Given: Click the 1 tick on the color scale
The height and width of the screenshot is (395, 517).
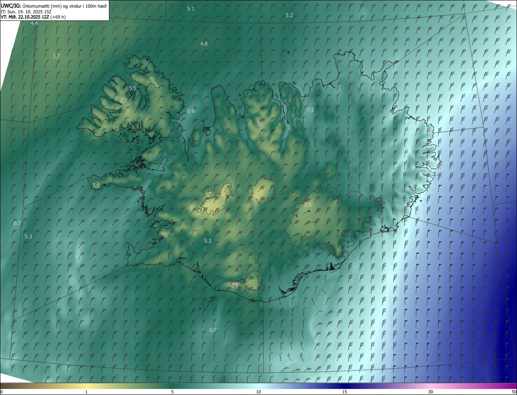Looking at the screenshot, I should tap(86, 392).
